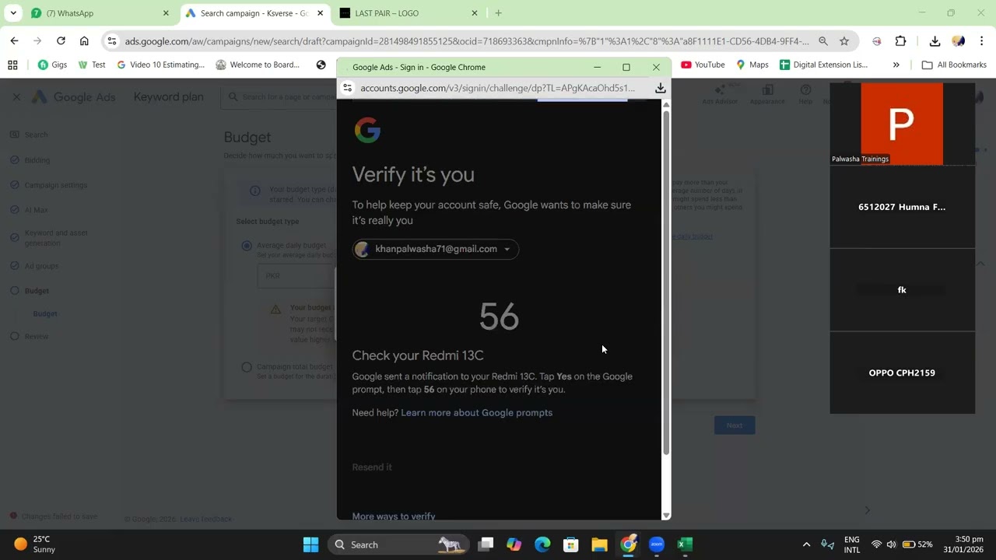Viewport: 996px width, 560px height.
Task: Close the WhatsApp tab
Action: click(x=166, y=13)
